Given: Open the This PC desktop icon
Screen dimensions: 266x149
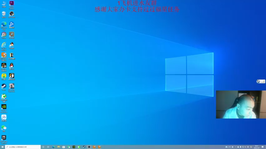Looking at the screenshot, I should click(4, 4).
